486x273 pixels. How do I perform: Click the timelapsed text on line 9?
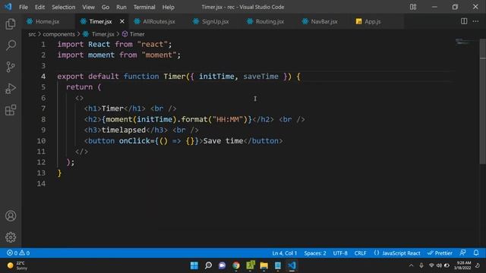[x=124, y=130]
